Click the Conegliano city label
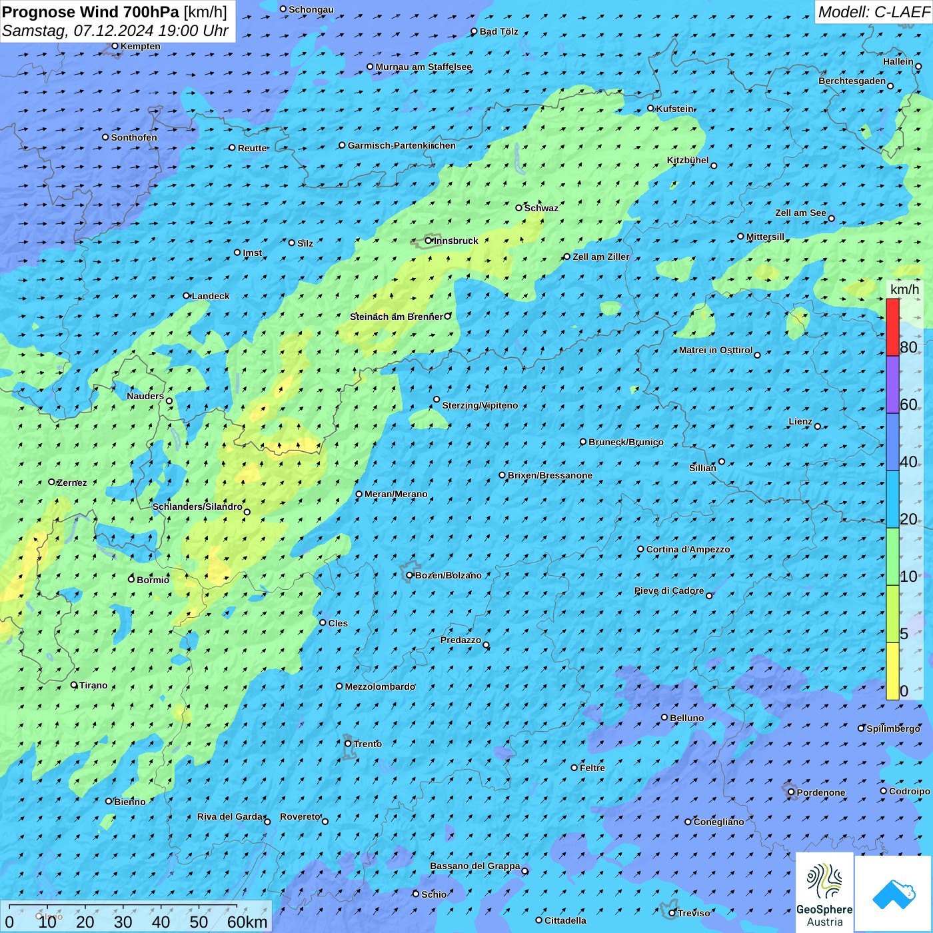Viewport: 933px width, 933px height. click(x=718, y=822)
